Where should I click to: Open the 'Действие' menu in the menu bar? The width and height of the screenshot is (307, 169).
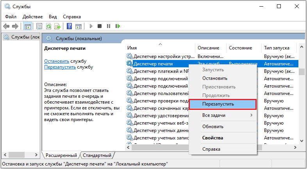(x=32, y=17)
